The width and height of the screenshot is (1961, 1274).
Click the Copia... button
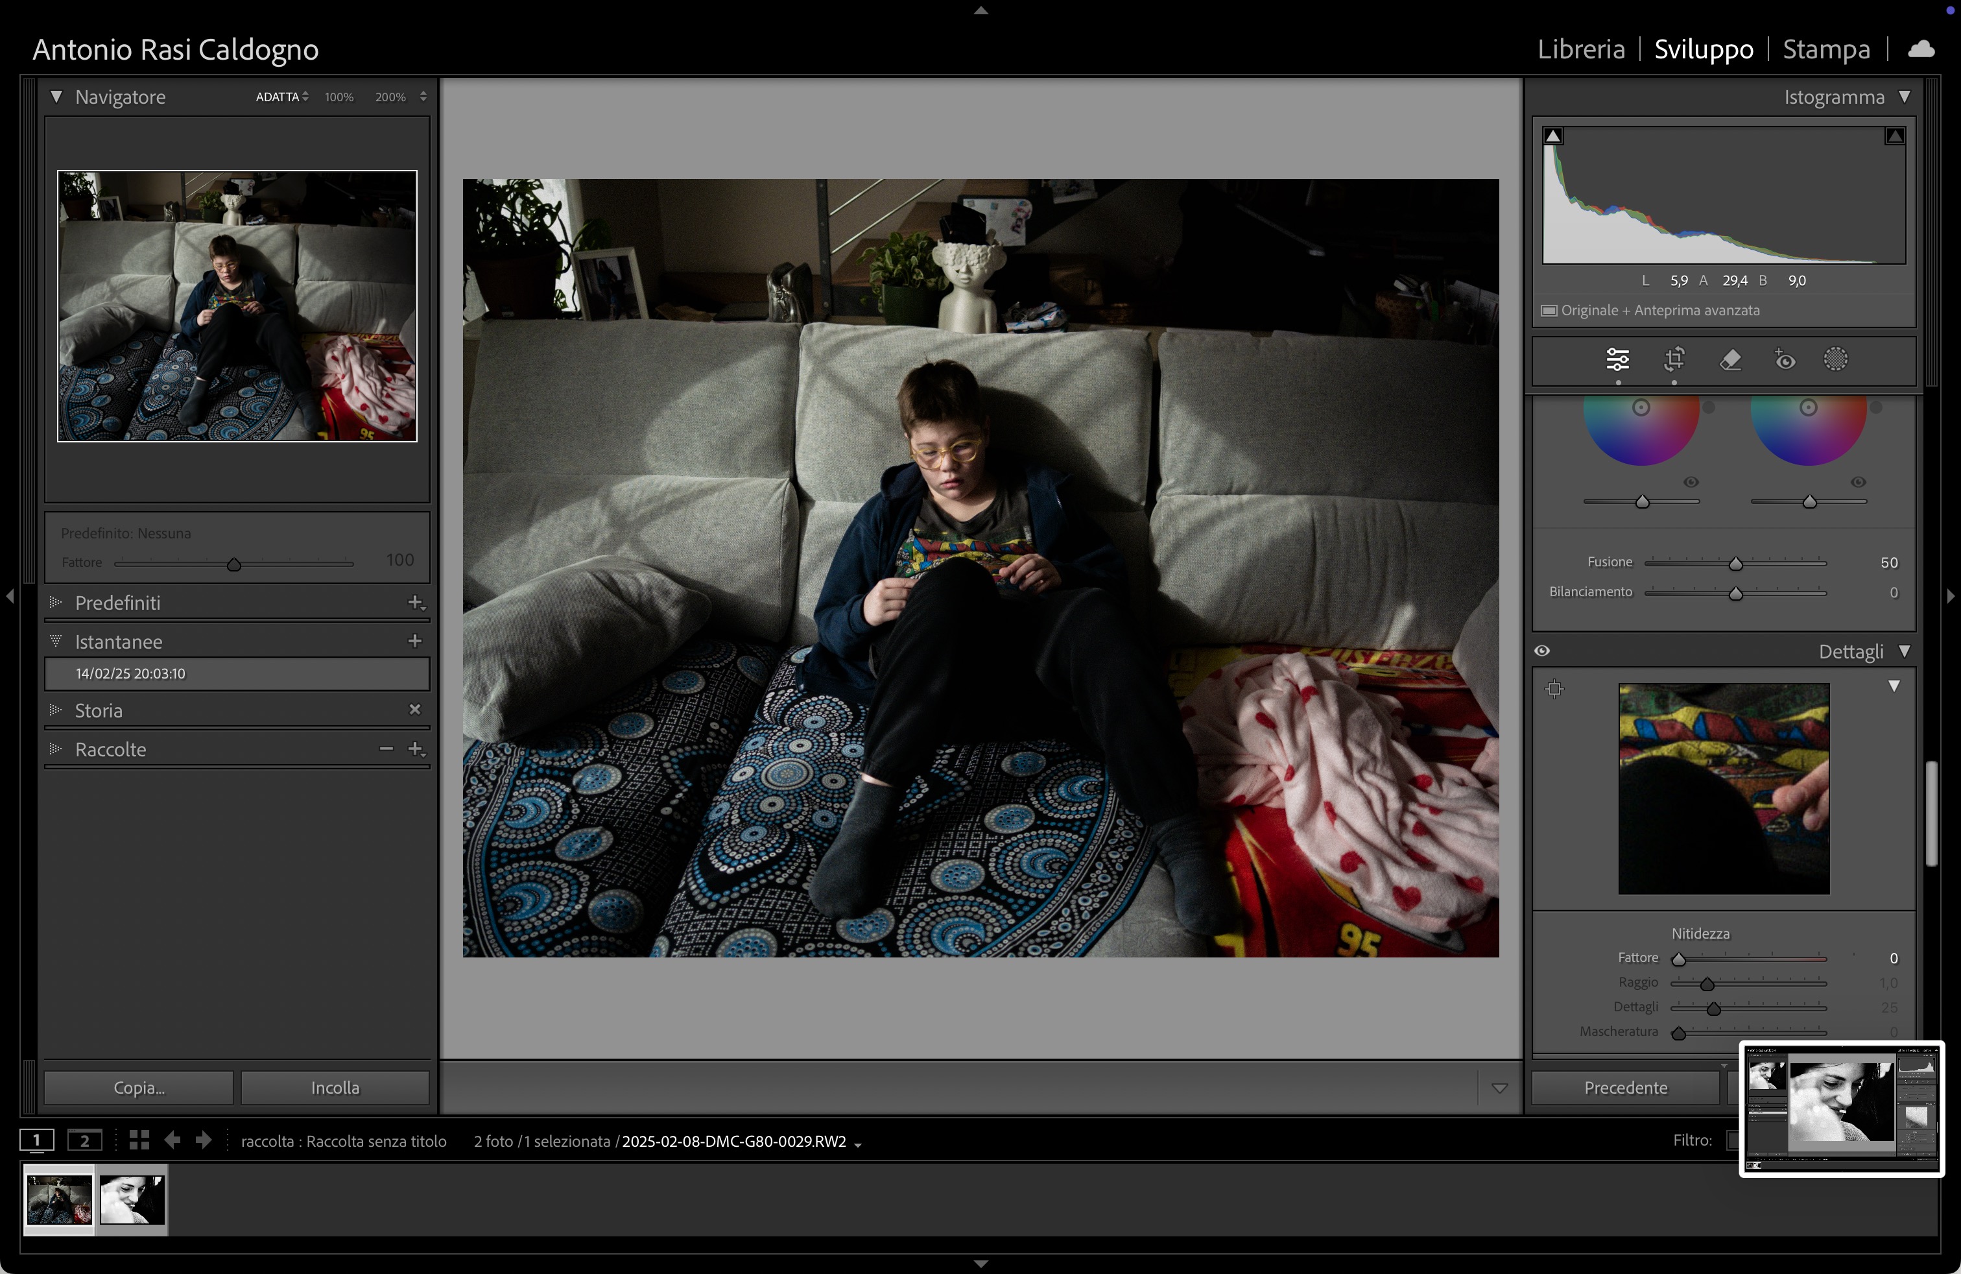(138, 1088)
